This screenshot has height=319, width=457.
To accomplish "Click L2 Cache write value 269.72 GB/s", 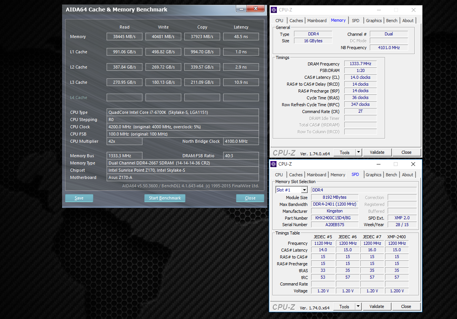I will 163,67.
